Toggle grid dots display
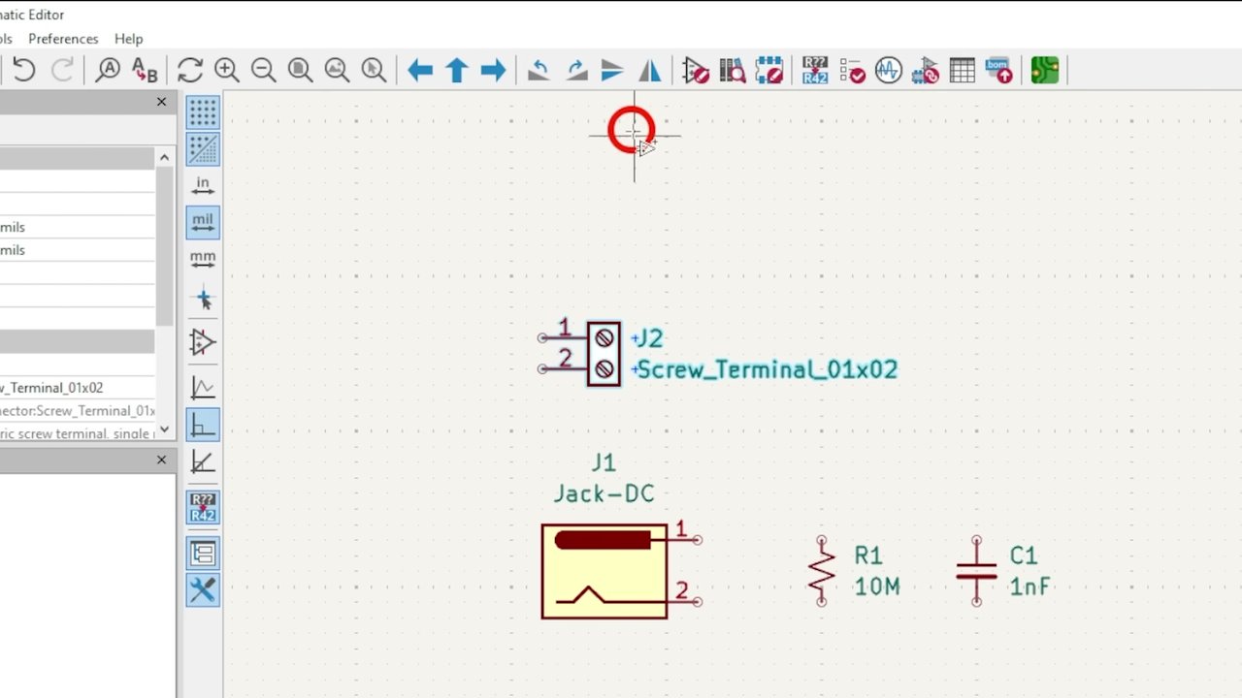This screenshot has width=1242, height=698. [x=203, y=112]
